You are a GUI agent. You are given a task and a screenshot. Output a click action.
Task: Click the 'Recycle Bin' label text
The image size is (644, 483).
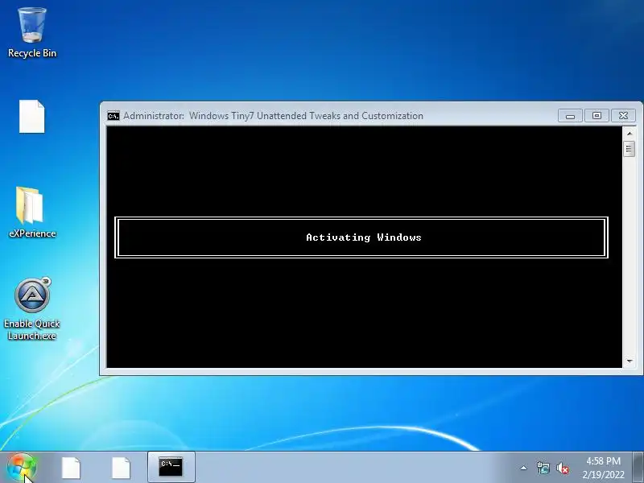click(x=32, y=53)
